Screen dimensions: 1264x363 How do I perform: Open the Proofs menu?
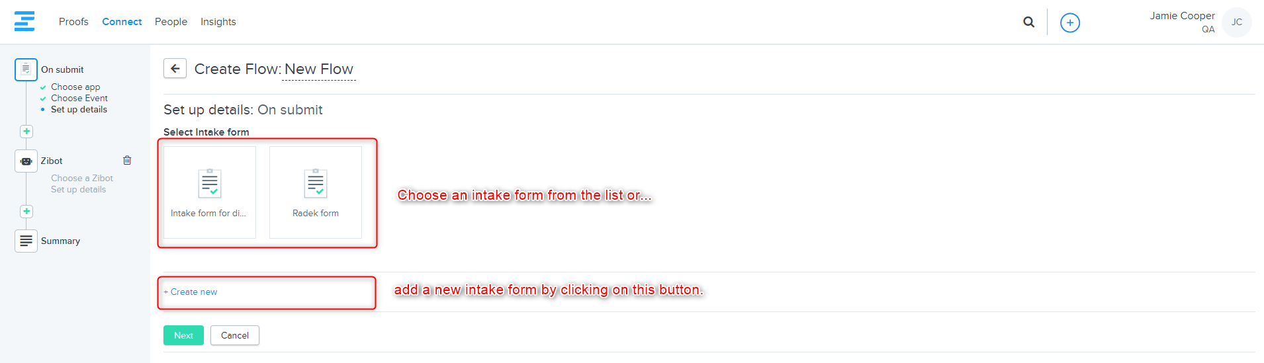tap(73, 22)
